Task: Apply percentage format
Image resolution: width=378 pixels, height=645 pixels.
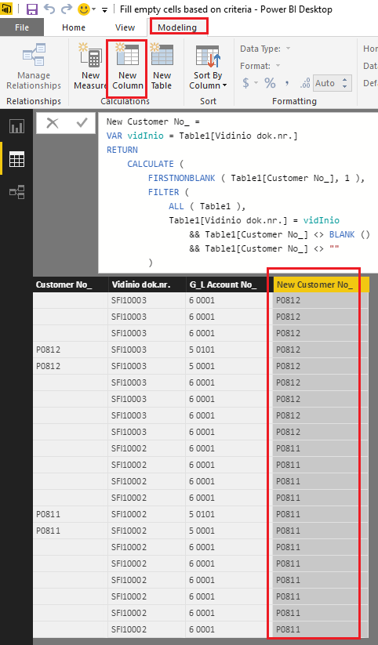Action: pos(270,83)
